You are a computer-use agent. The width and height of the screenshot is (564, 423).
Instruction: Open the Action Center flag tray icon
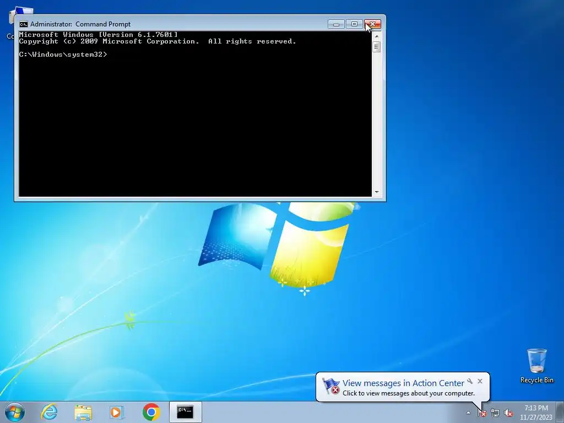[481, 413]
